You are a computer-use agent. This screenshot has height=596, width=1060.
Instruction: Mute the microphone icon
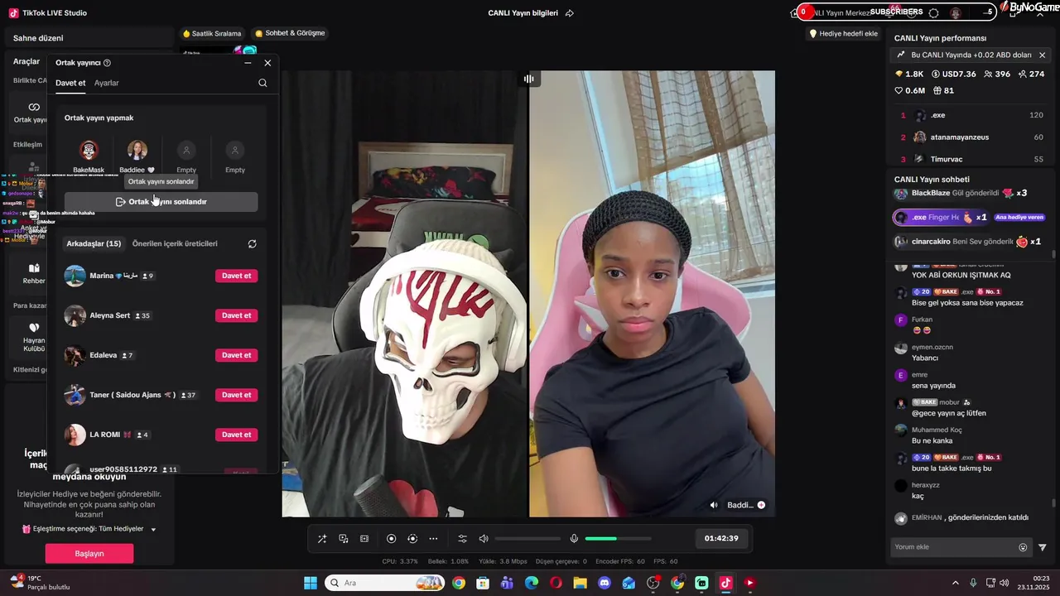(574, 539)
